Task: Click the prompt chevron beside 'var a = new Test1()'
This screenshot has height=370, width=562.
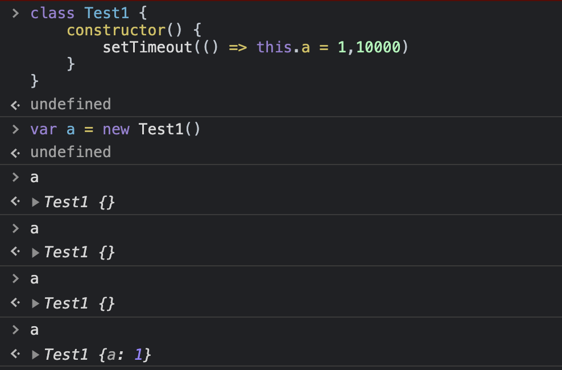Action: 15,129
